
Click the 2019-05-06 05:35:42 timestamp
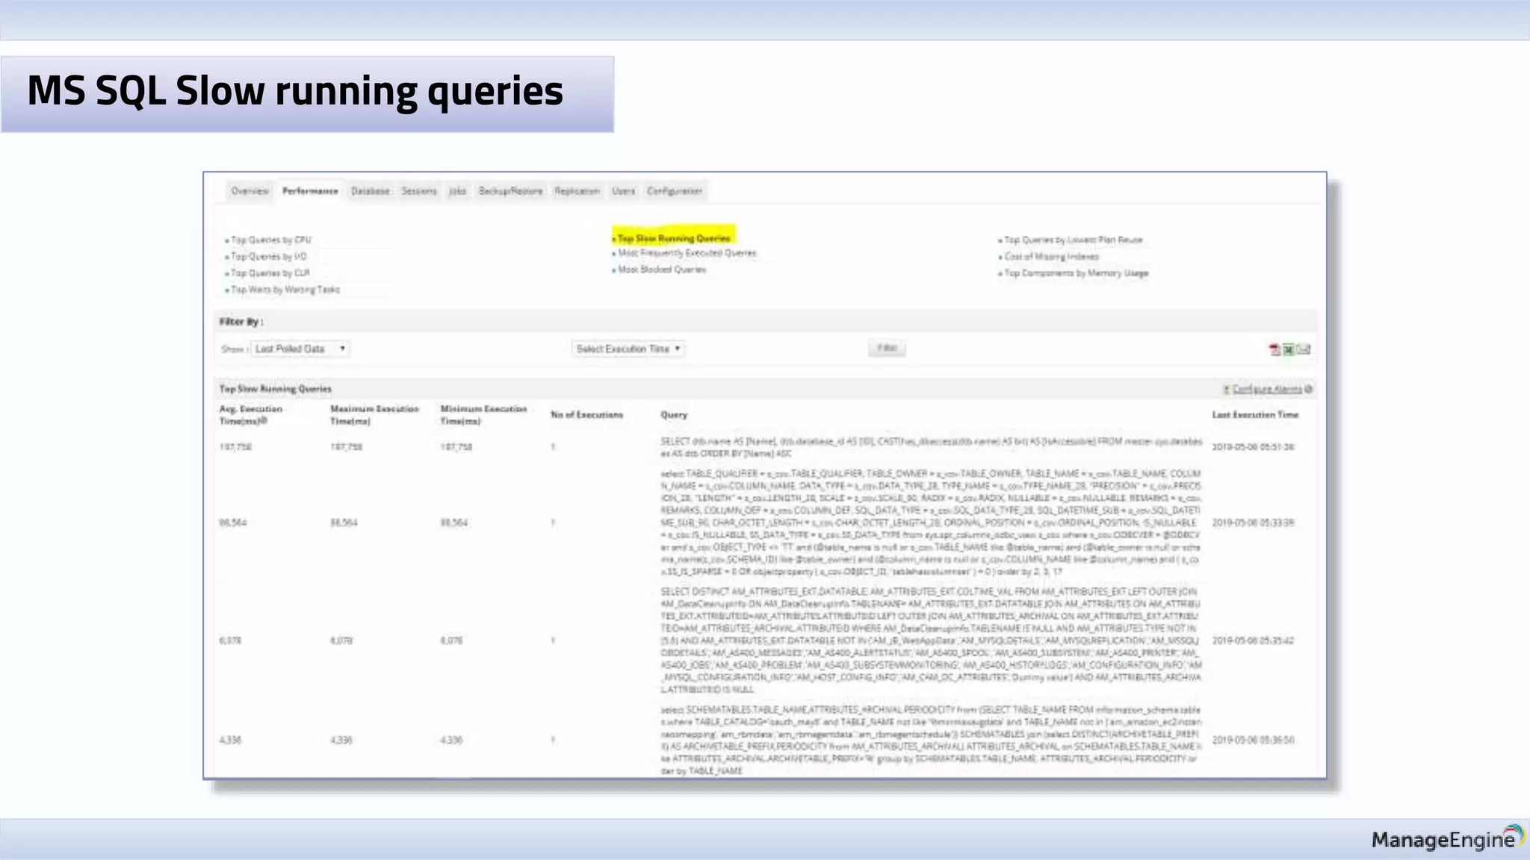(x=1253, y=641)
